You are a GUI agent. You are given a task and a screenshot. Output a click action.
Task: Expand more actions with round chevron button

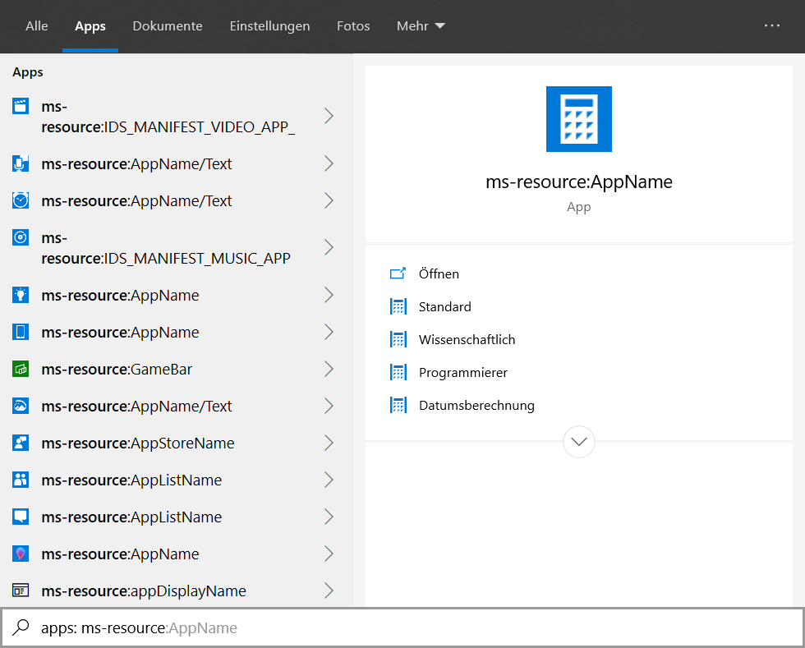(x=578, y=442)
